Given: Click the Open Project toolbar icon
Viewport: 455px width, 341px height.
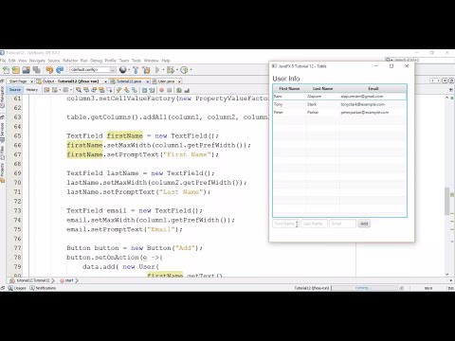Looking at the screenshot, I should click(x=27, y=70).
